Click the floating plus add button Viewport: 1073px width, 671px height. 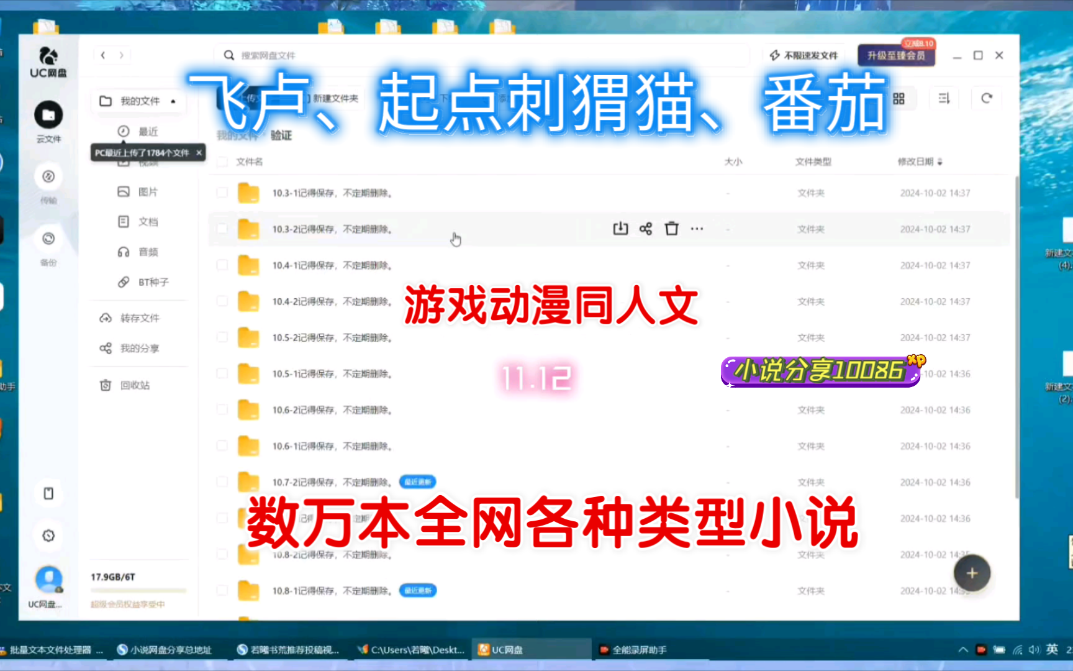972,573
